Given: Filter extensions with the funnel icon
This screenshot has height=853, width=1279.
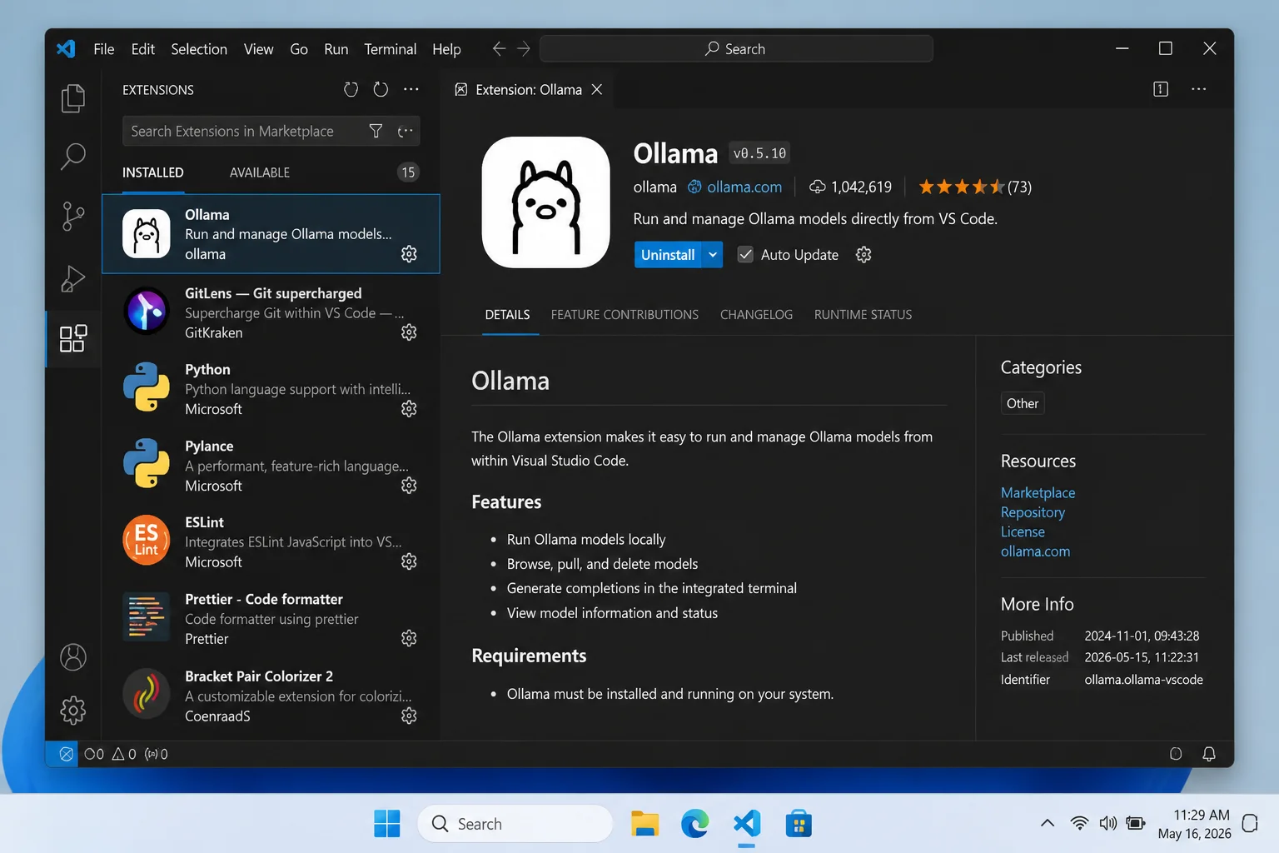Looking at the screenshot, I should [376, 131].
